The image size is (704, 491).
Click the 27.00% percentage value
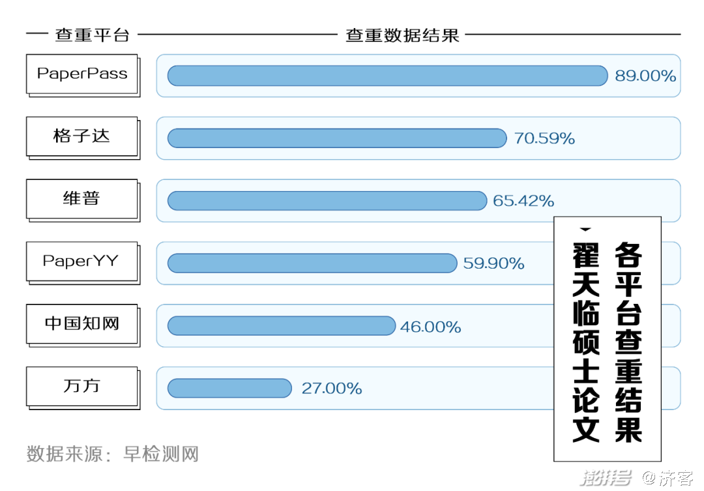(331, 388)
